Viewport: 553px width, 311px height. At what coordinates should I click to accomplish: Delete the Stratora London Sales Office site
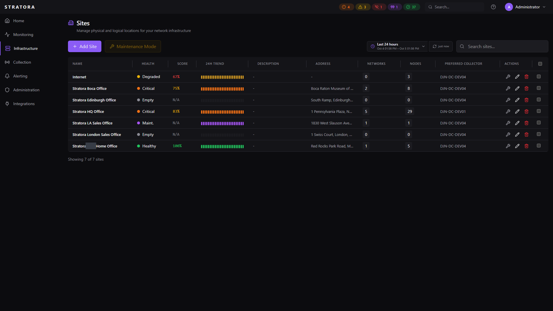click(527, 134)
